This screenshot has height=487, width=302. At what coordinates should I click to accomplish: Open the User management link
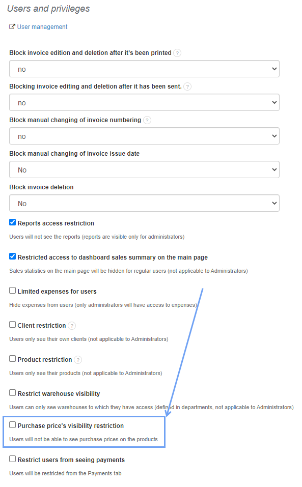[42, 26]
